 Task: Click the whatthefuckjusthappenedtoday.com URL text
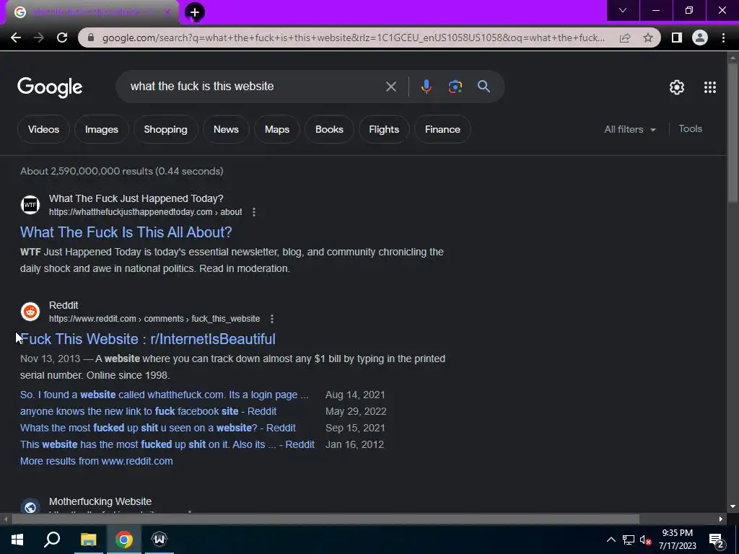[145, 212]
